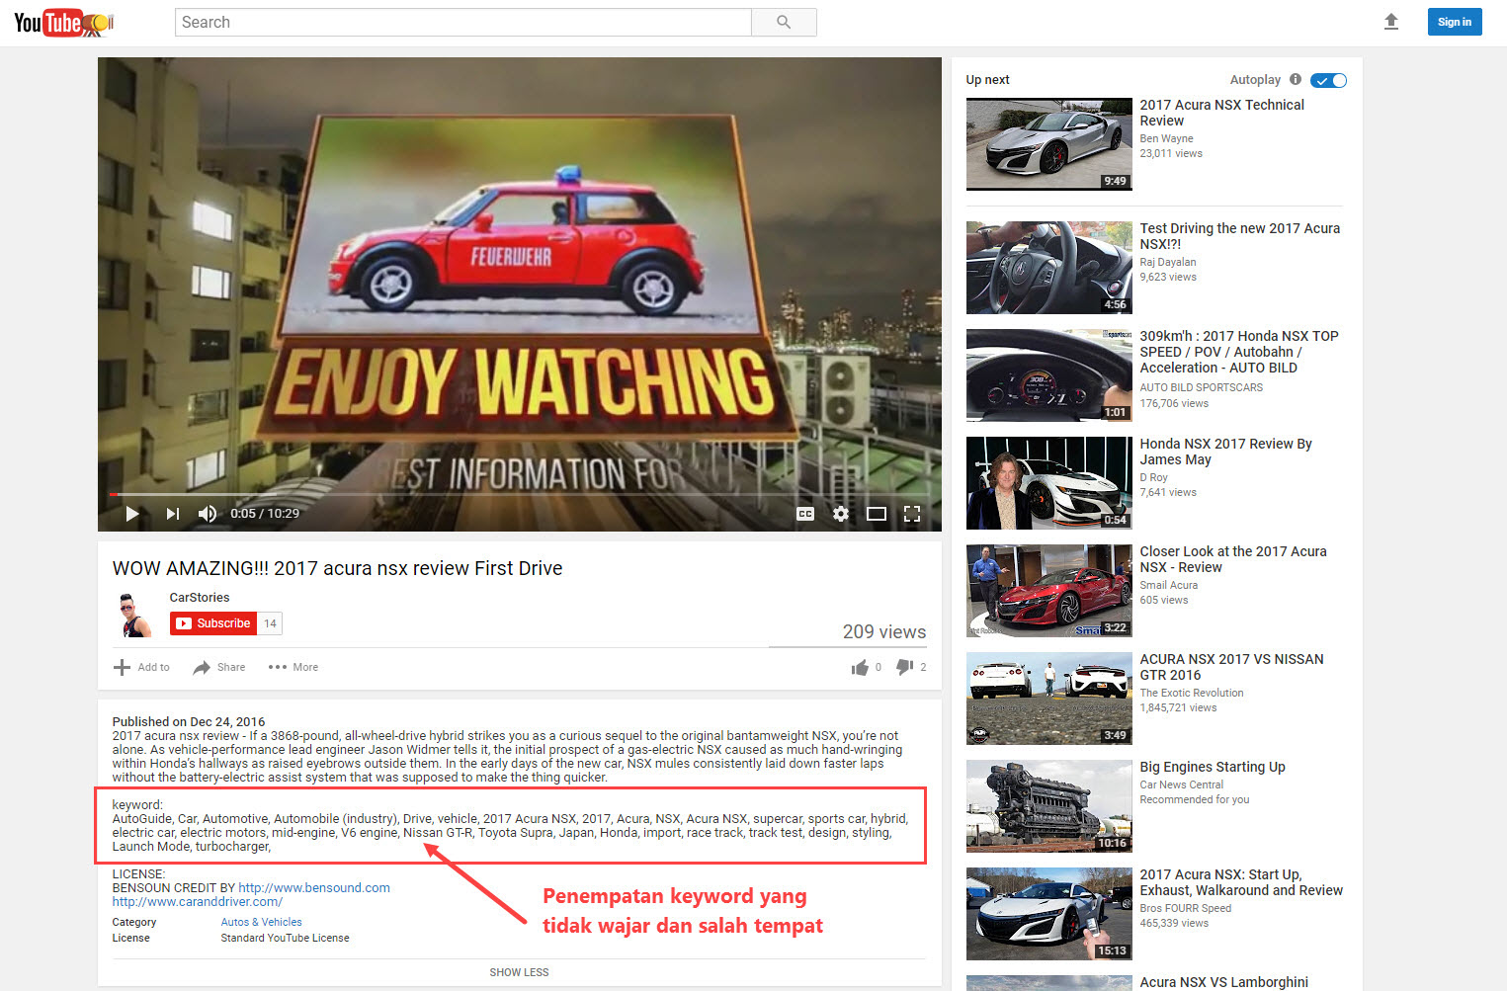Open 2017 Acura NSX Technical Review thumbnail

pyautogui.click(x=1049, y=144)
